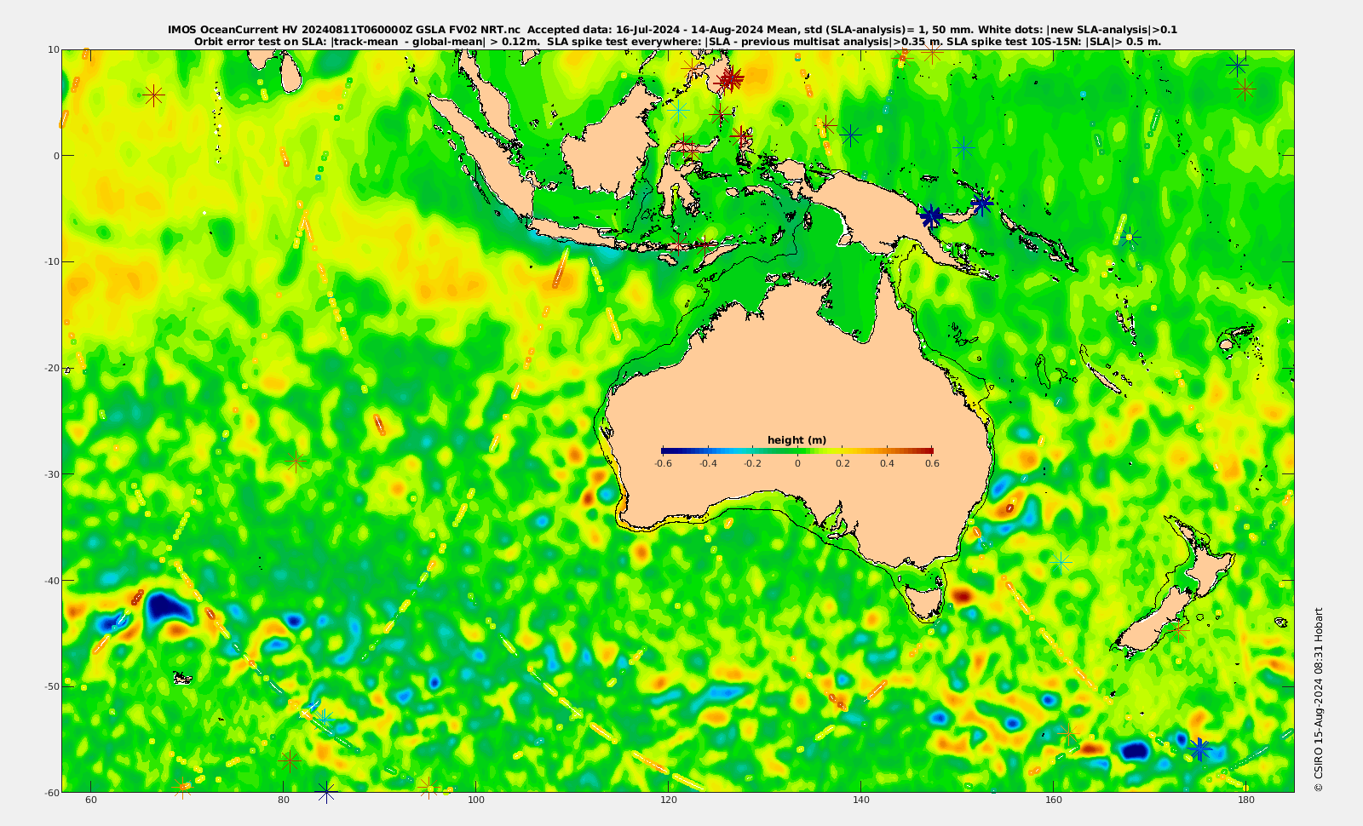Click the colorbar tick label 0.2
Viewport: 1363px width, 826px height.
click(843, 463)
